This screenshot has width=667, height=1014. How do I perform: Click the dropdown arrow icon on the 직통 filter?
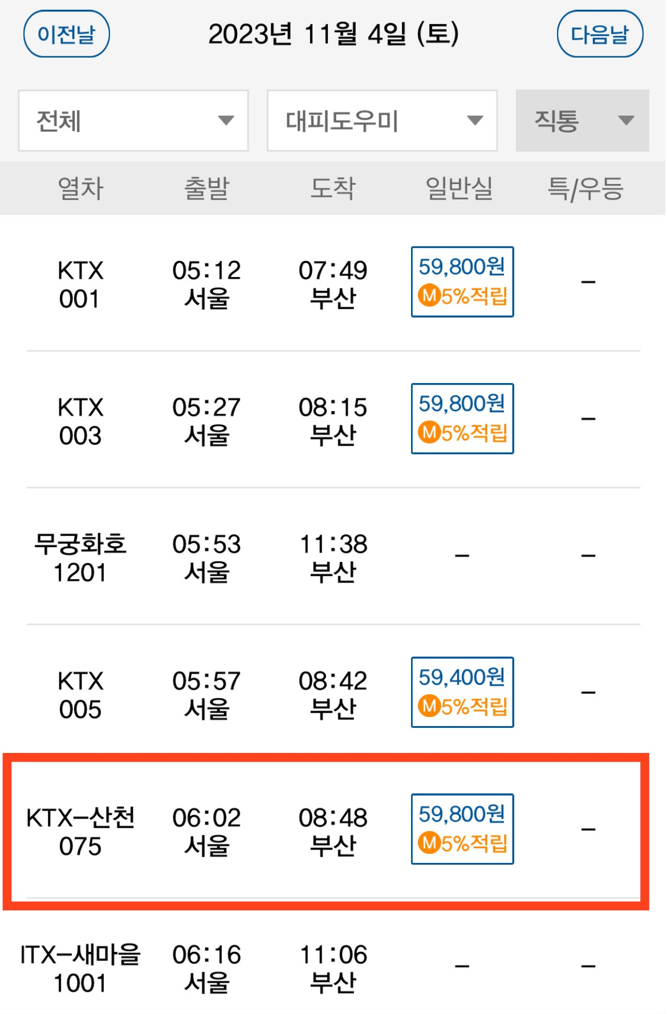[x=625, y=121]
